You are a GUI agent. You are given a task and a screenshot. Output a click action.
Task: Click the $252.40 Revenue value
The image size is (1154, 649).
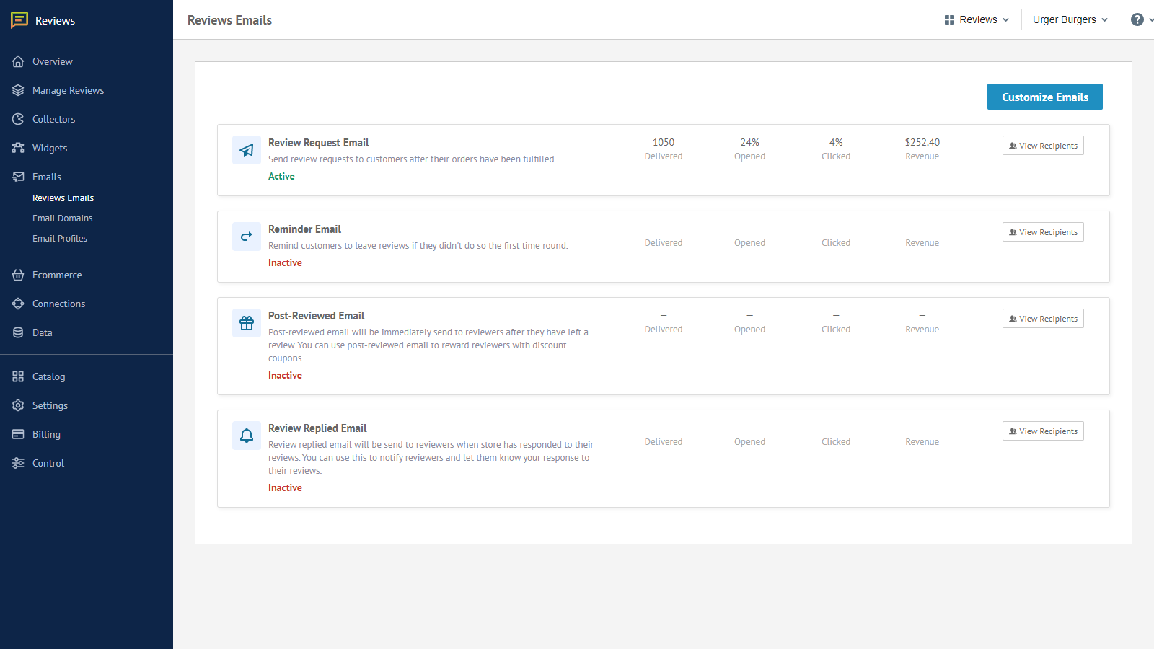coord(922,142)
